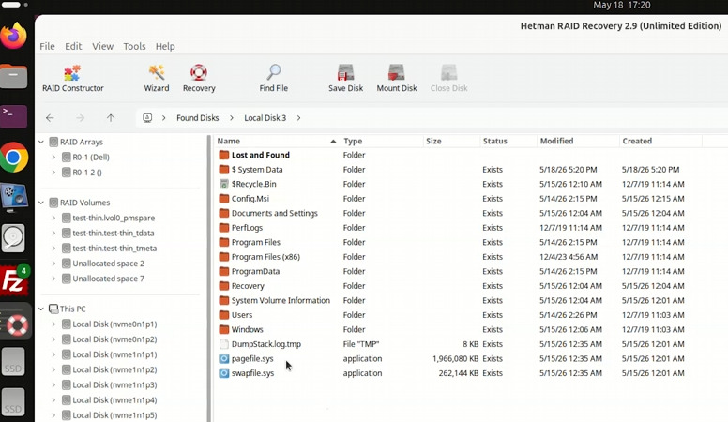Screen dimensions: 728x422
Task: Select the Program Files (x86) folder
Action: click(265, 257)
